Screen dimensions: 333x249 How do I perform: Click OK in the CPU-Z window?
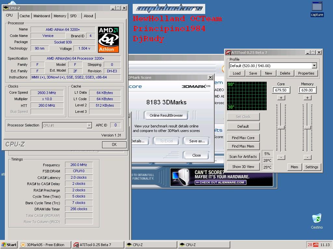(x=114, y=145)
